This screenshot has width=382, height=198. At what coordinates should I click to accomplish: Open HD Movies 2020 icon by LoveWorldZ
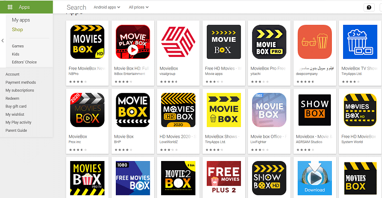click(178, 110)
